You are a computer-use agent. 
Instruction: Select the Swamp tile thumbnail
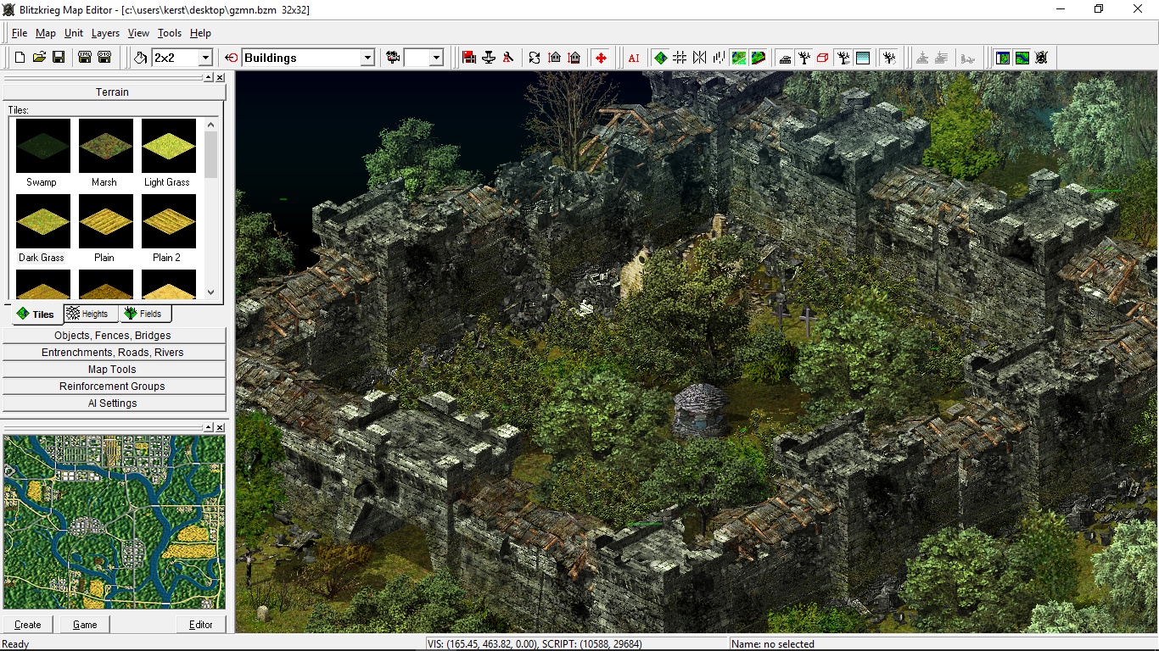tap(42, 146)
